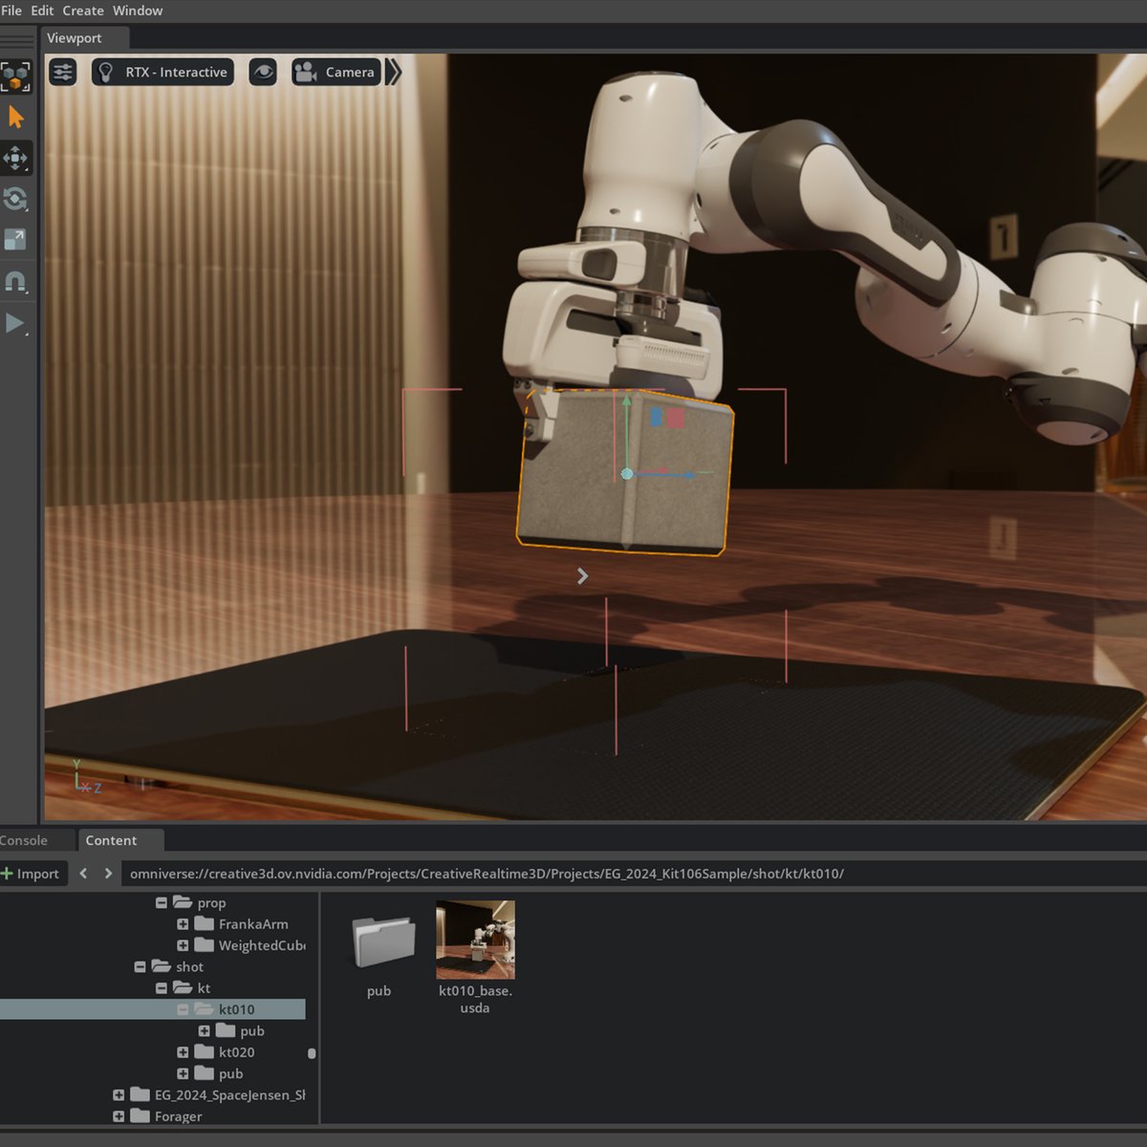The width and height of the screenshot is (1147, 1147).
Task: Toggle the Snap magnet tool
Action: click(x=15, y=281)
